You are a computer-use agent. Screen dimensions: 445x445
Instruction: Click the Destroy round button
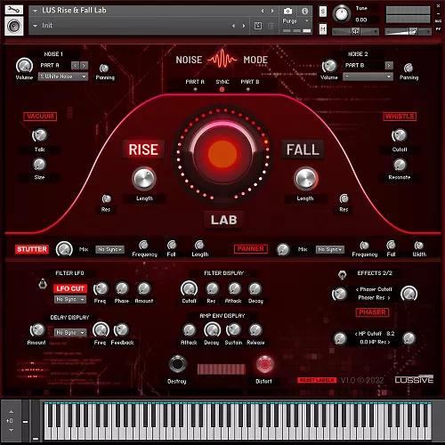(x=177, y=364)
